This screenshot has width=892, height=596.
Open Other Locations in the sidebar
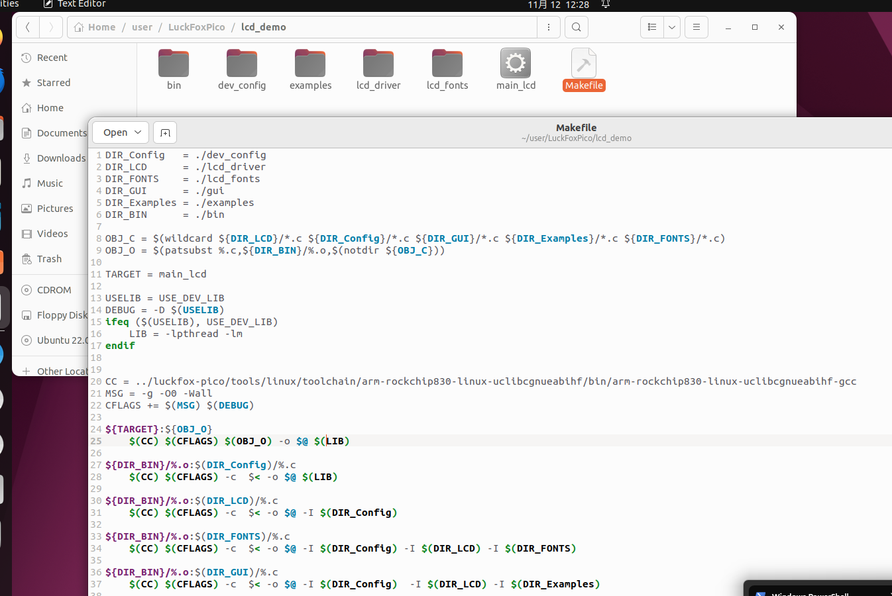(x=53, y=371)
